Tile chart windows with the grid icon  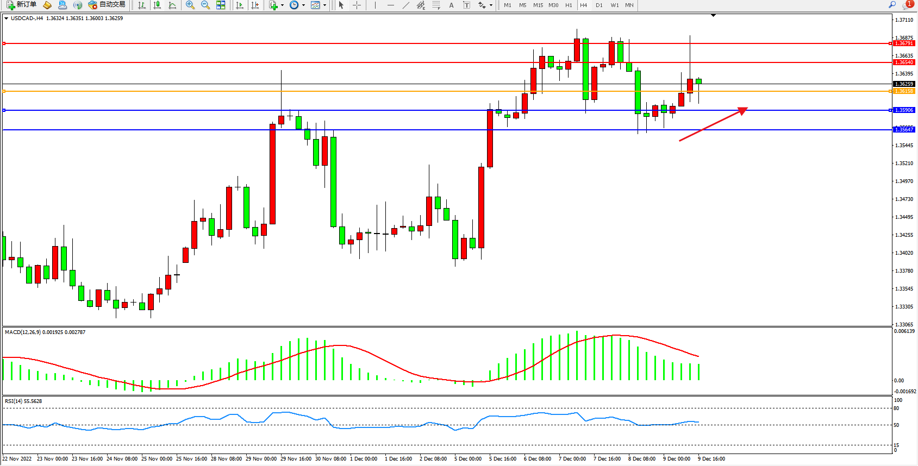pos(221,5)
